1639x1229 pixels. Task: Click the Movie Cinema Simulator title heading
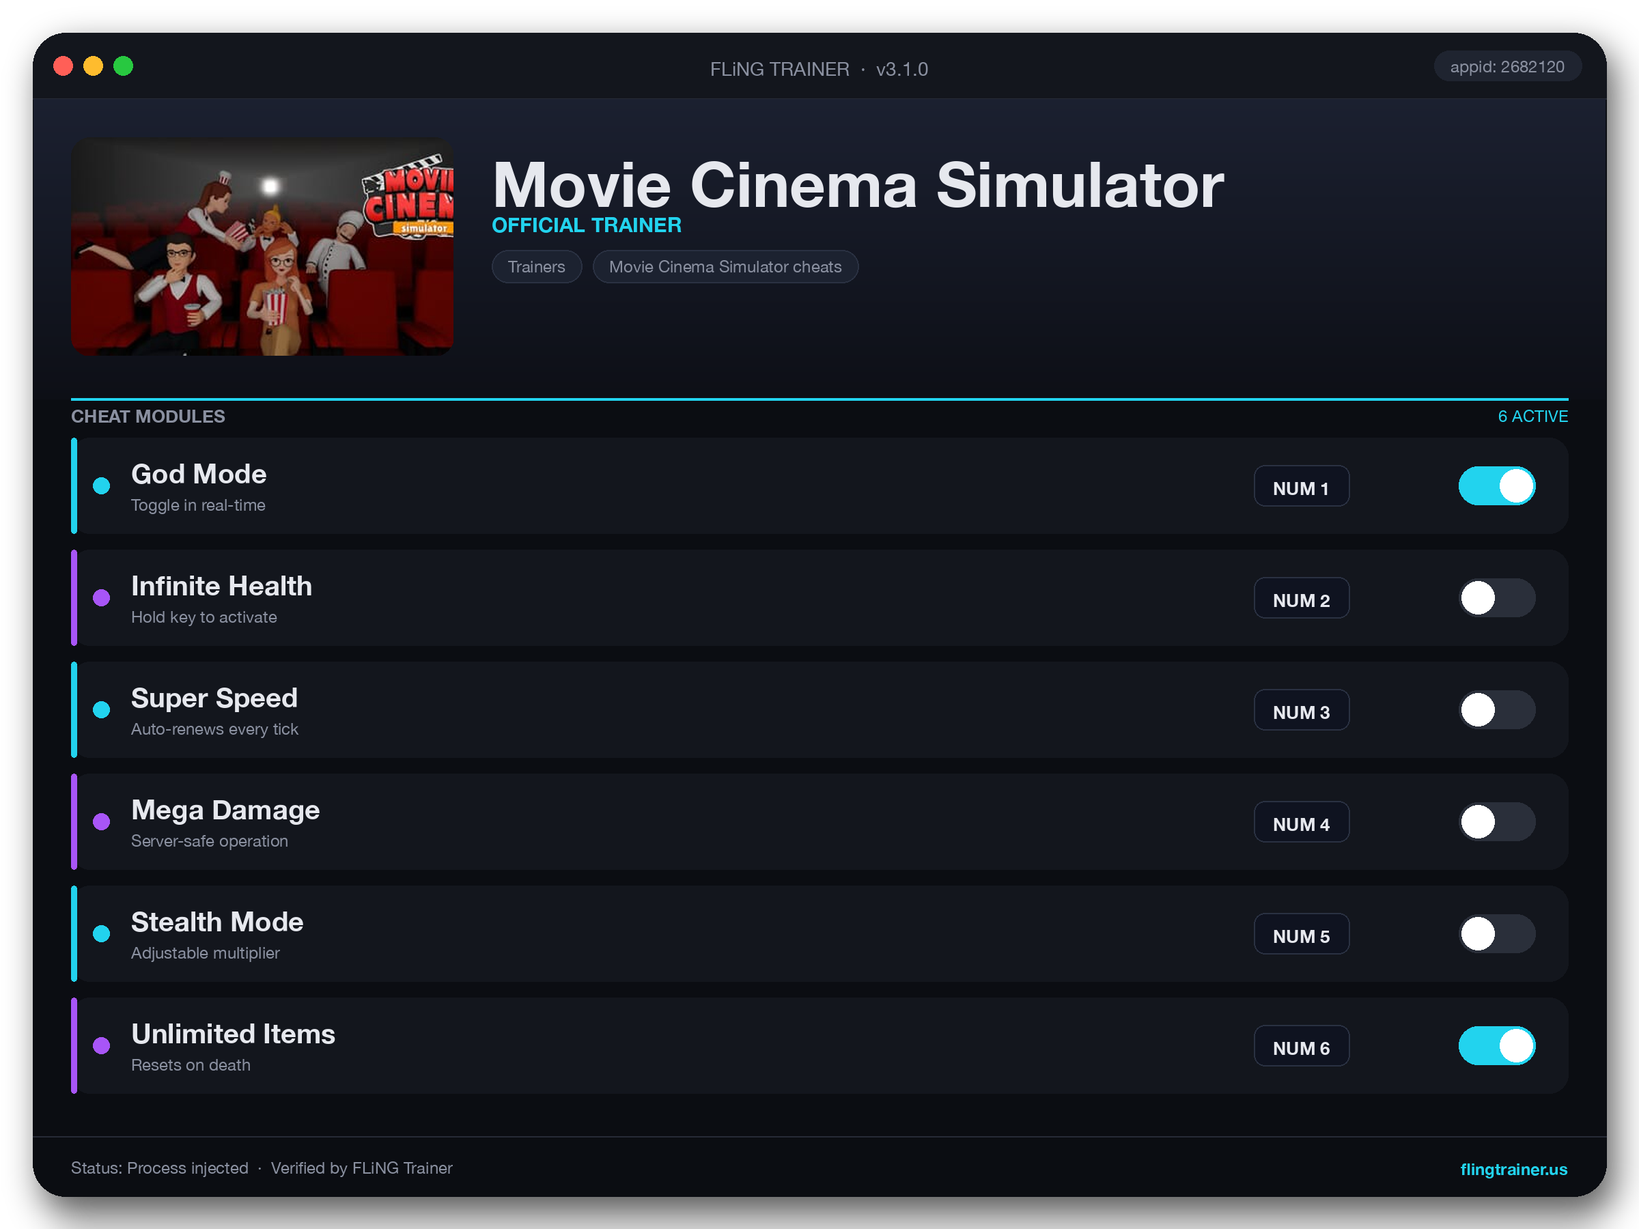[x=858, y=185]
